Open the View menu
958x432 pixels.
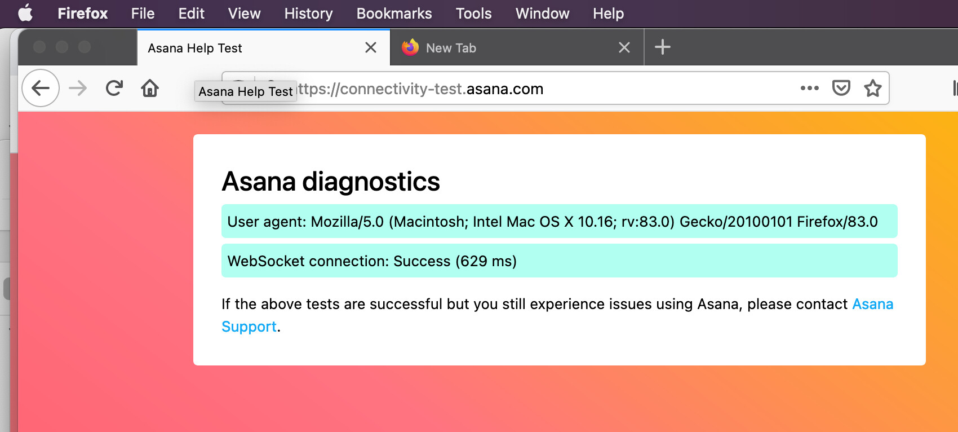click(244, 14)
